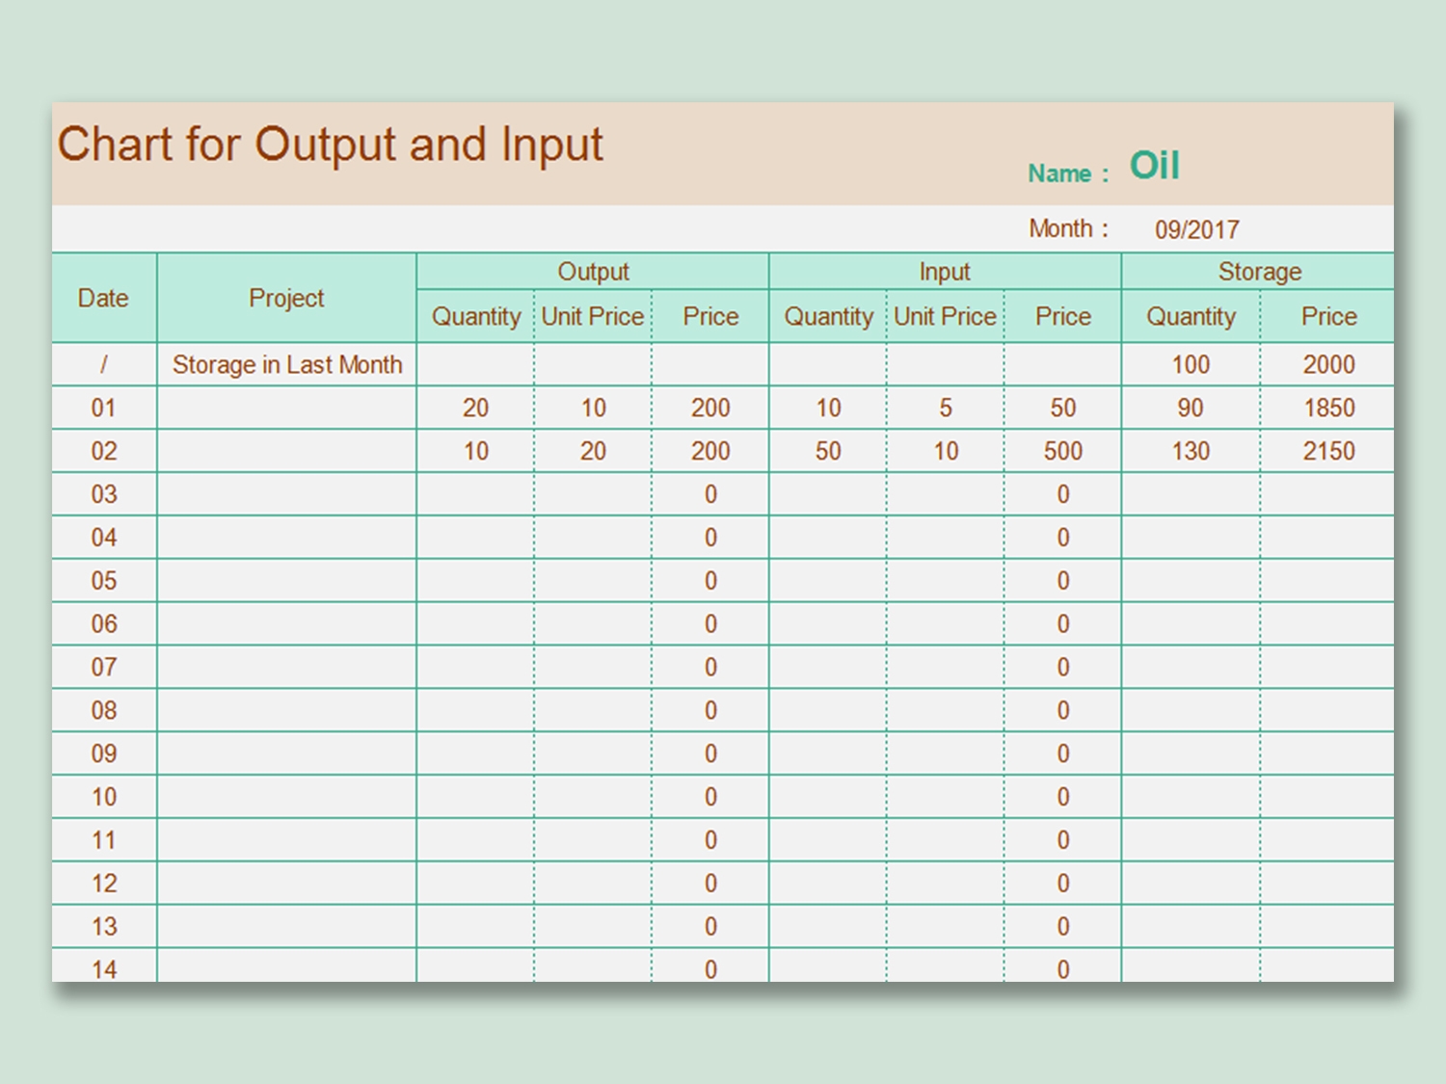This screenshot has height=1084, width=1446.
Task: Click the storage quantity 130 on date 02
Action: pos(1192,451)
